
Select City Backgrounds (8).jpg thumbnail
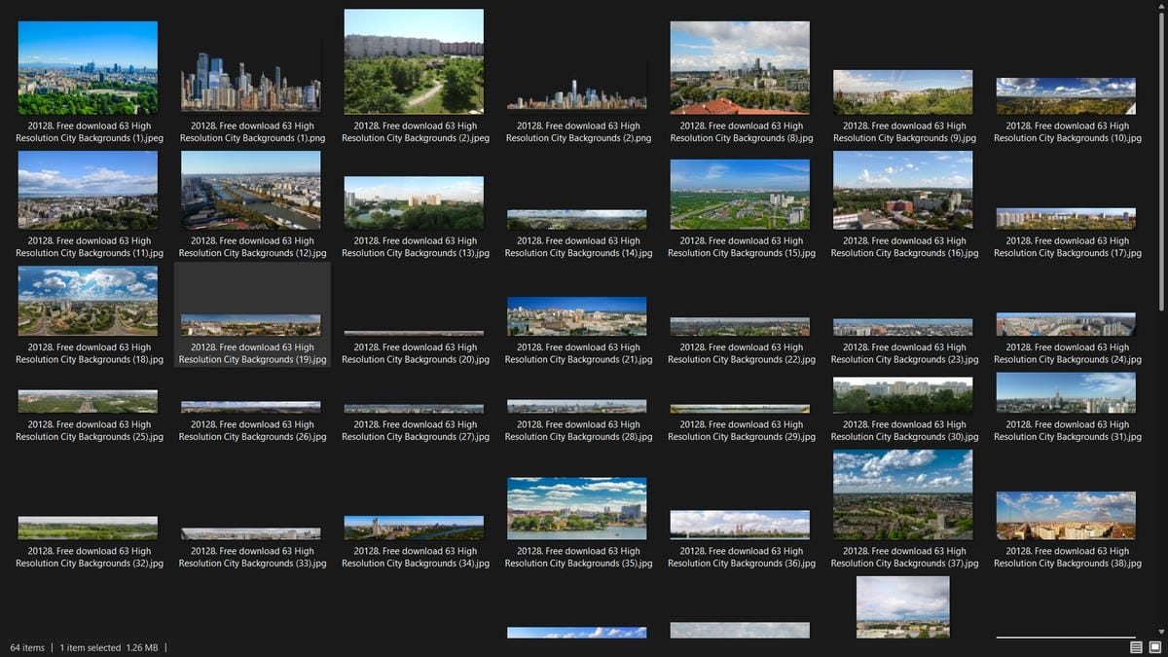tap(740, 67)
